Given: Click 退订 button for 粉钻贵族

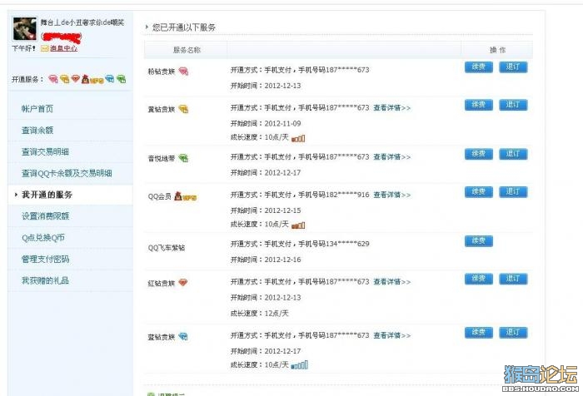Looking at the screenshot, I should 513,67.
